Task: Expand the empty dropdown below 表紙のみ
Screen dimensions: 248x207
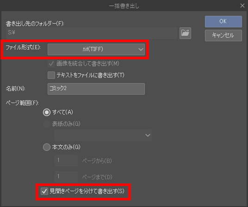Action: (103, 136)
